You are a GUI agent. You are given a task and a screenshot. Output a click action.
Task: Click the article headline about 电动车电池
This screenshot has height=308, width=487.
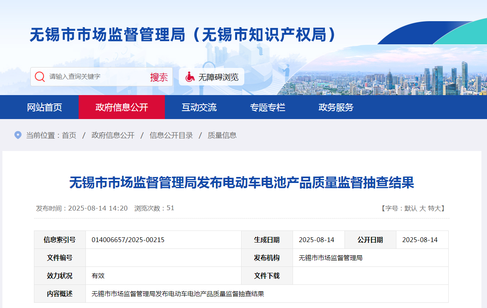(242, 183)
